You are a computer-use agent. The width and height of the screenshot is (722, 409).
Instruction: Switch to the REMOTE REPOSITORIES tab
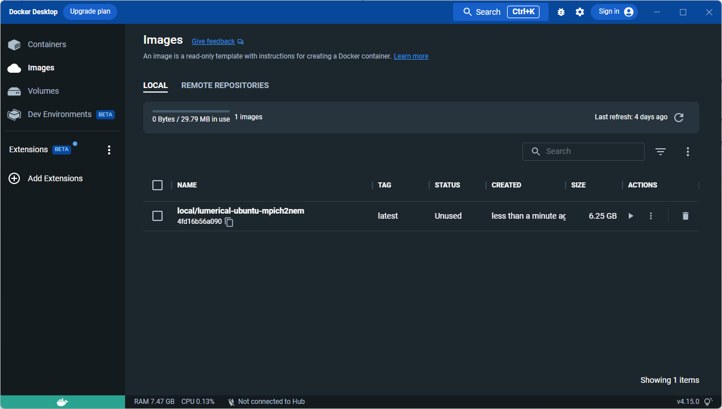(x=225, y=86)
